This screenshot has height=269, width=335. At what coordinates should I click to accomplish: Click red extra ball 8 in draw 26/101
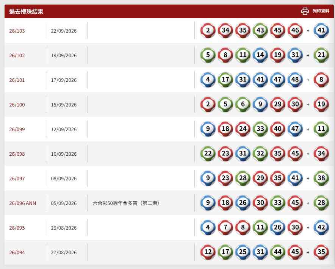tap(321, 80)
